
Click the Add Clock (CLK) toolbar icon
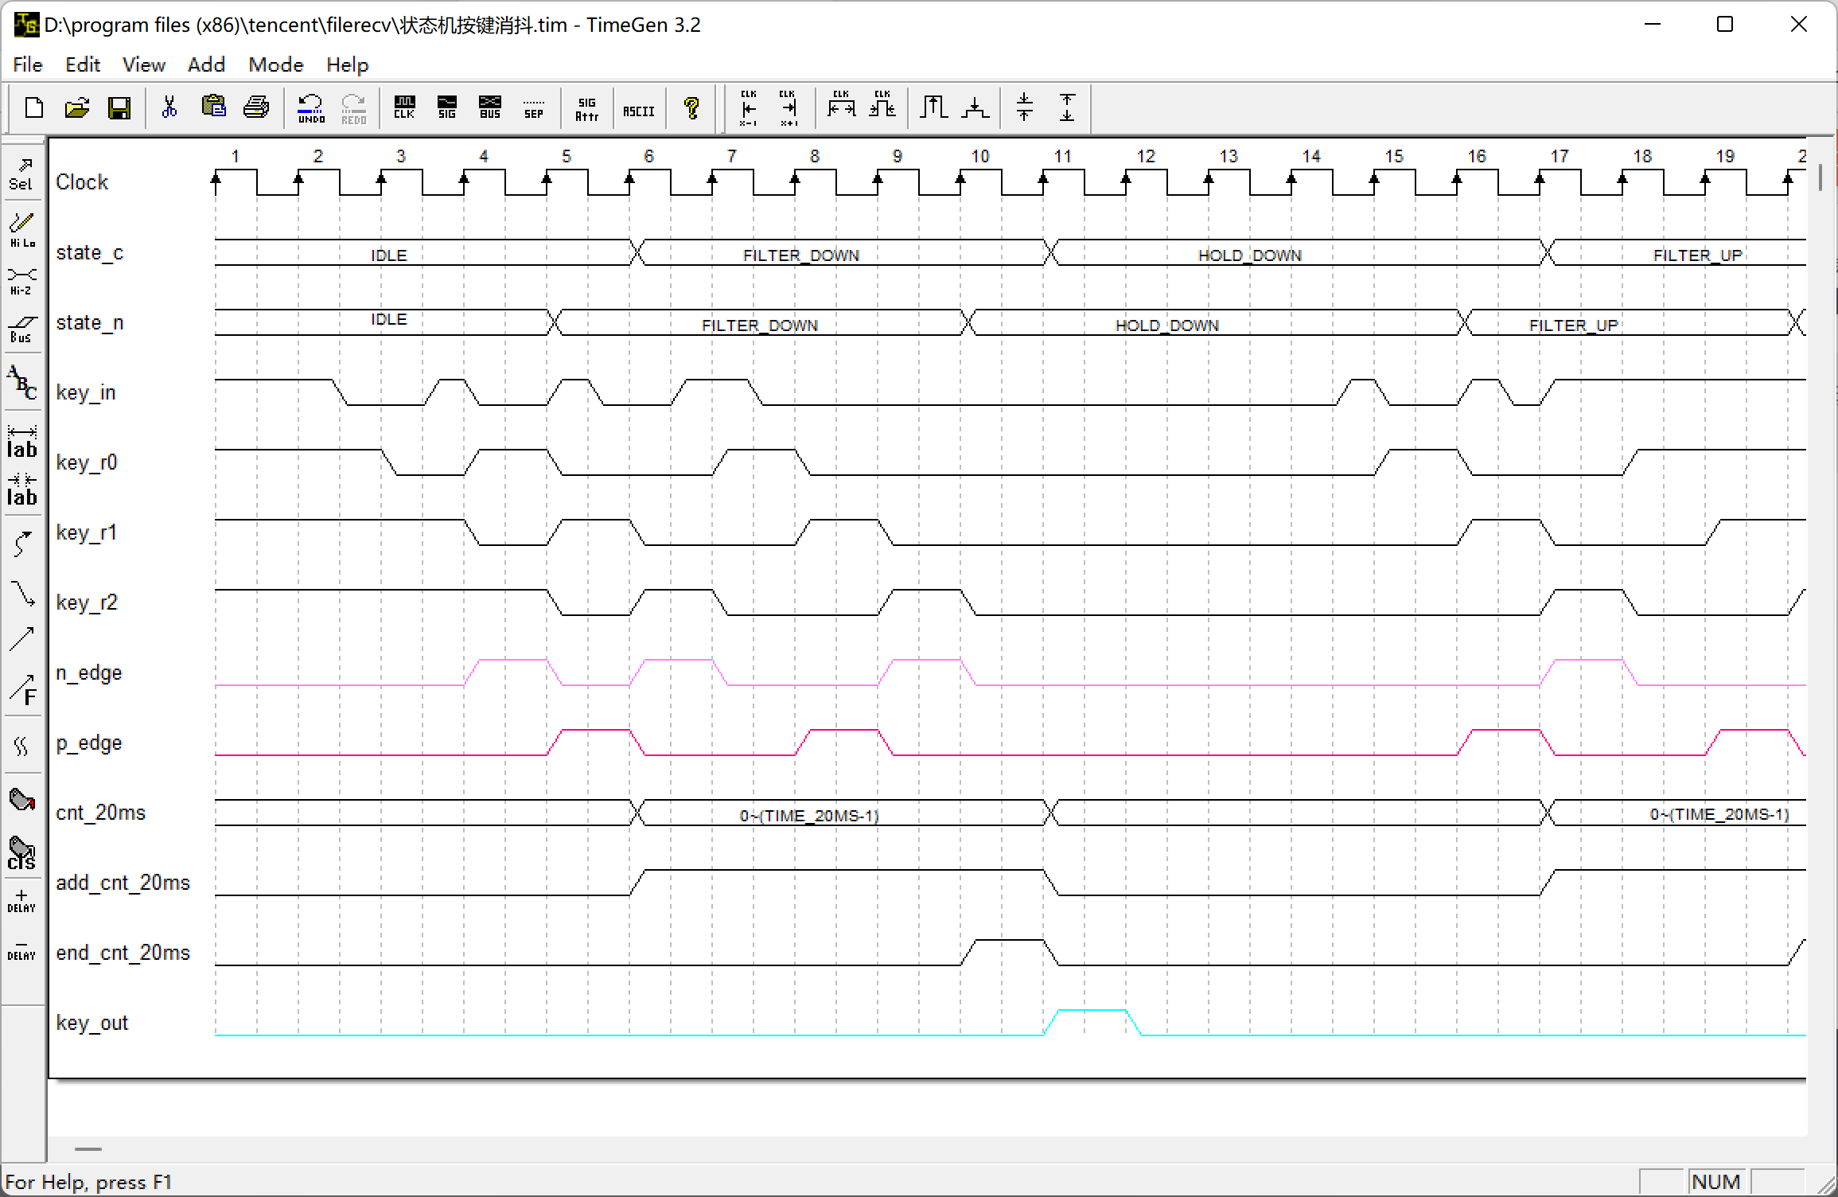click(x=404, y=107)
